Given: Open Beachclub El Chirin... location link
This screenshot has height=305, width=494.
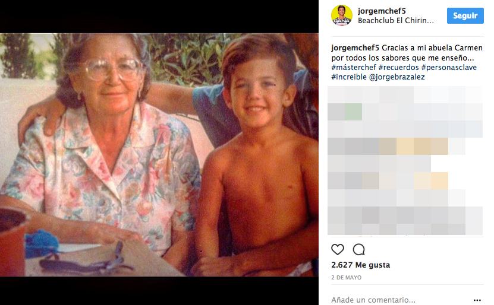Looking at the screenshot, I should click(x=396, y=21).
